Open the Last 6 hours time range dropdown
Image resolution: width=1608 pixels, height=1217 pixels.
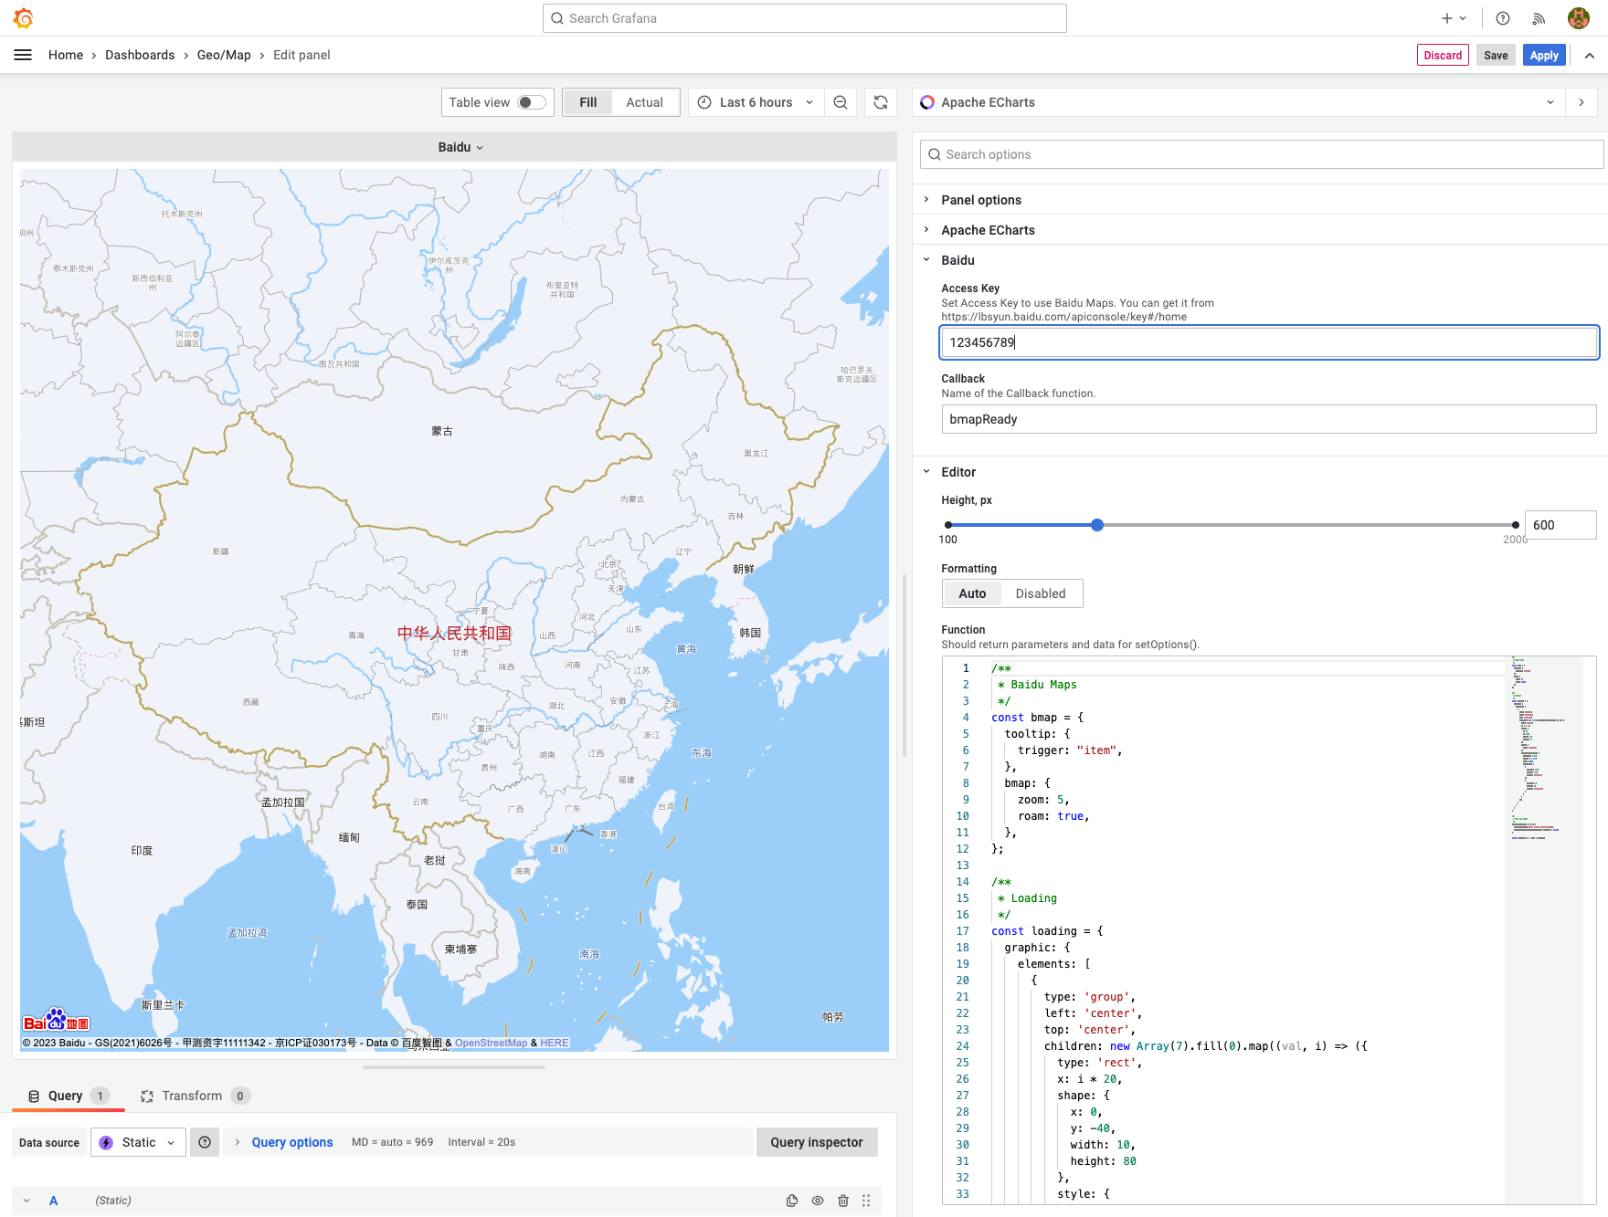[756, 102]
